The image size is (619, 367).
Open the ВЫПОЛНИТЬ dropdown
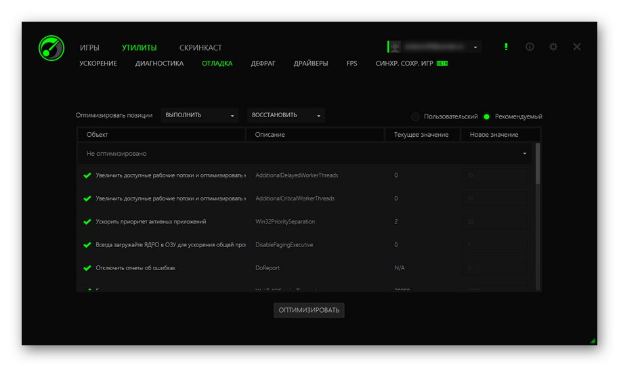click(x=199, y=115)
